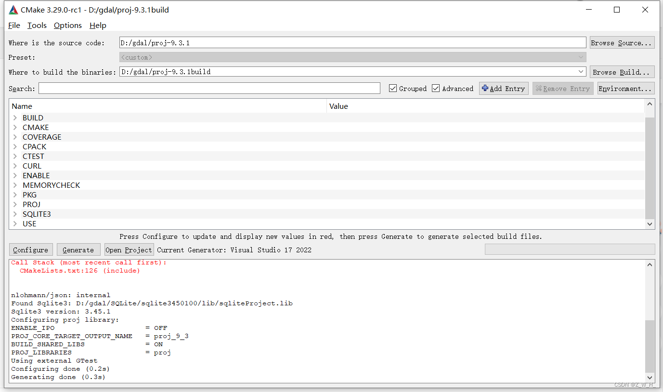The image size is (663, 392).
Task: Expand the COVERAGE group
Action: tap(15, 137)
